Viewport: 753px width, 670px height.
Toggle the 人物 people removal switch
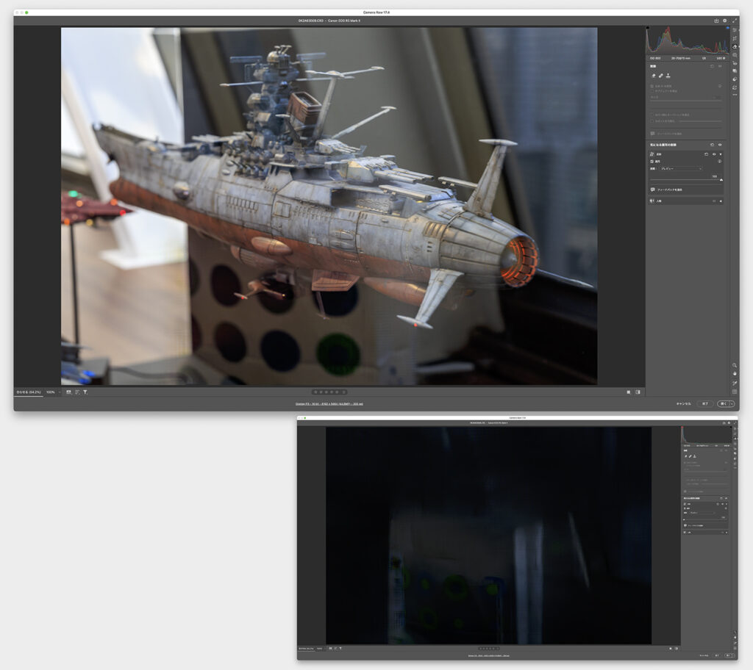[x=714, y=201]
